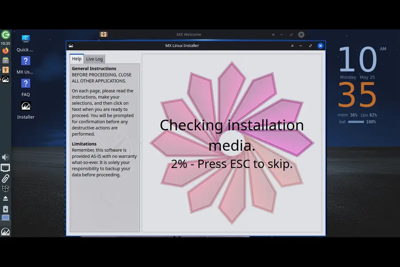Viewport: 400px width, 267px height.
Task: Click the MX Linux Installer title bar icon
Action: point(71,45)
